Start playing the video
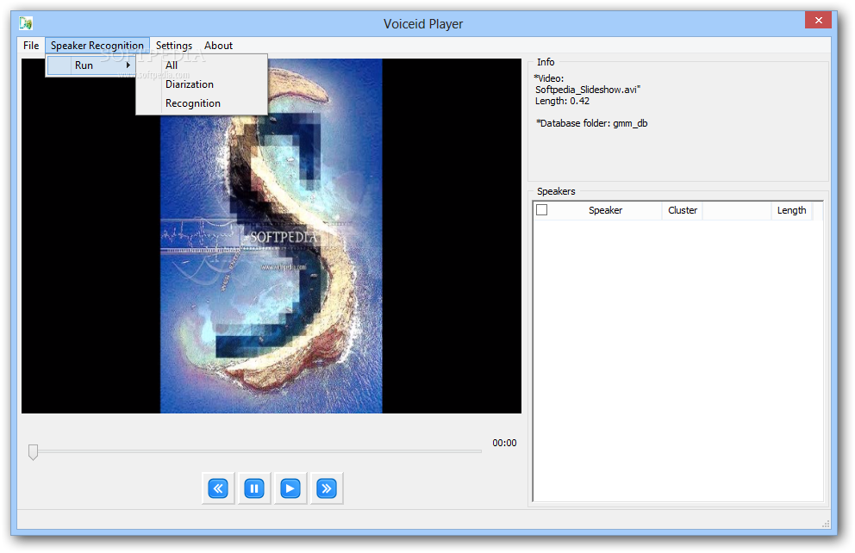This screenshot has height=553, width=855. tap(290, 488)
